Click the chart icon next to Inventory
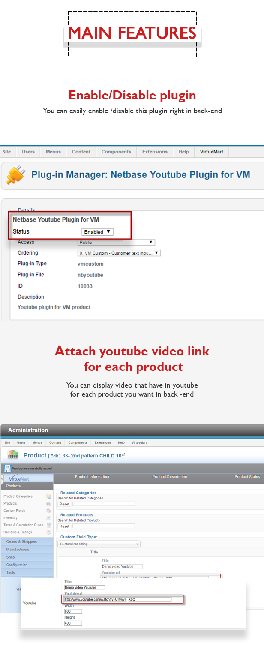 coord(49,518)
